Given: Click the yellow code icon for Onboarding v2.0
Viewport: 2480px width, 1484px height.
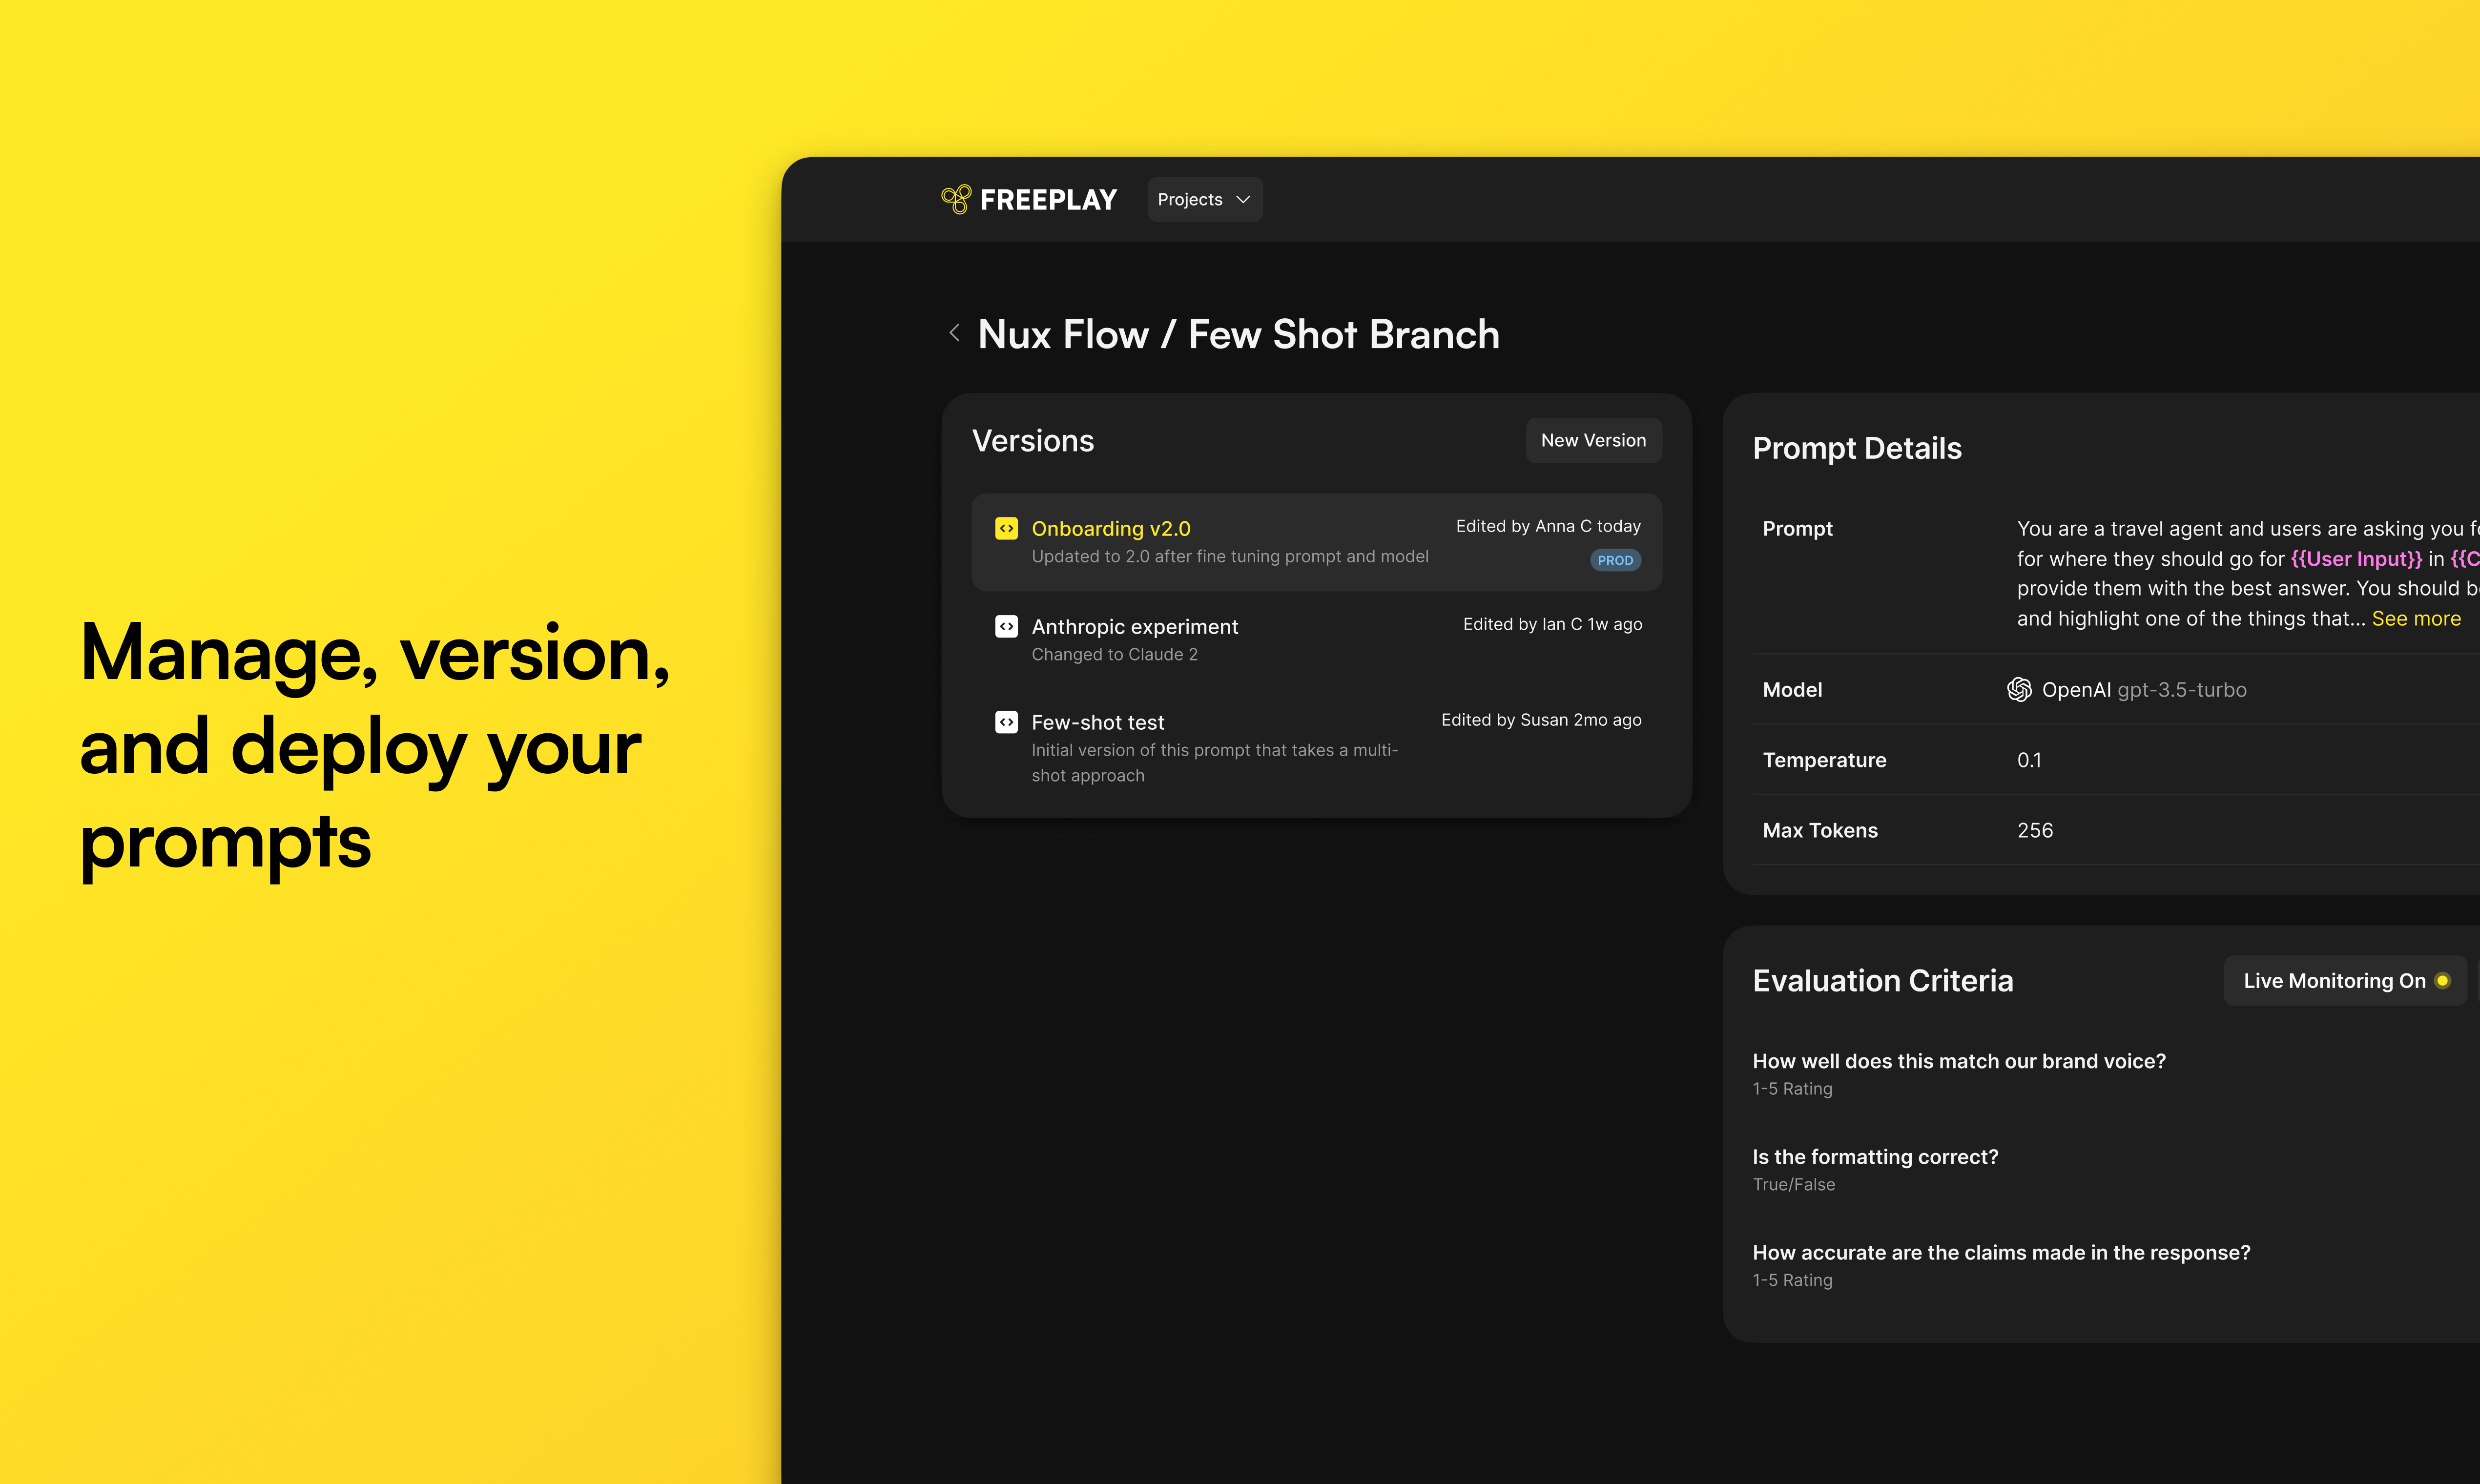Looking at the screenshot, I should pyautogui.click(x=1006, y=528).
